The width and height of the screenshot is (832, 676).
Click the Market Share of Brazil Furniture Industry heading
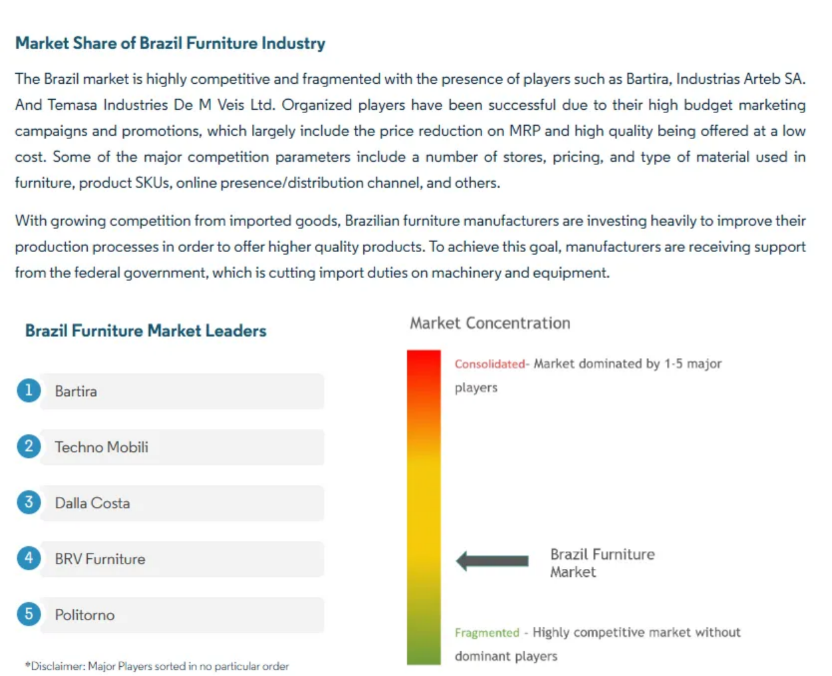pyautogui.click(x=170, y=43)
